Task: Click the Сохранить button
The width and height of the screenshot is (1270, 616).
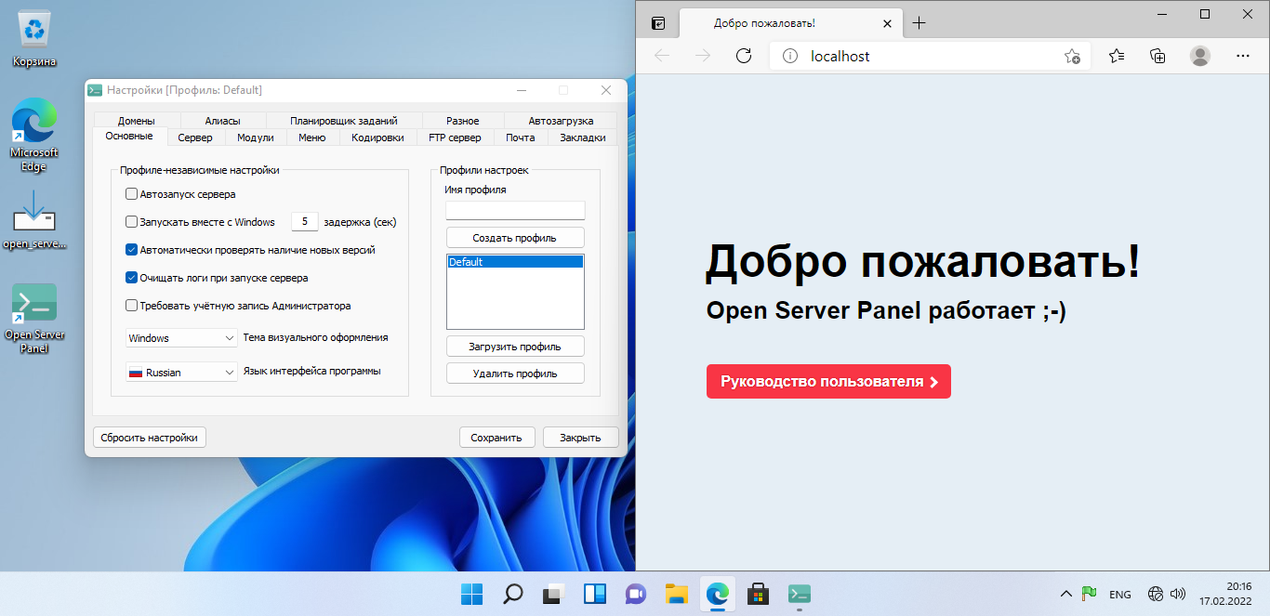Action: (x=496, y=438)
